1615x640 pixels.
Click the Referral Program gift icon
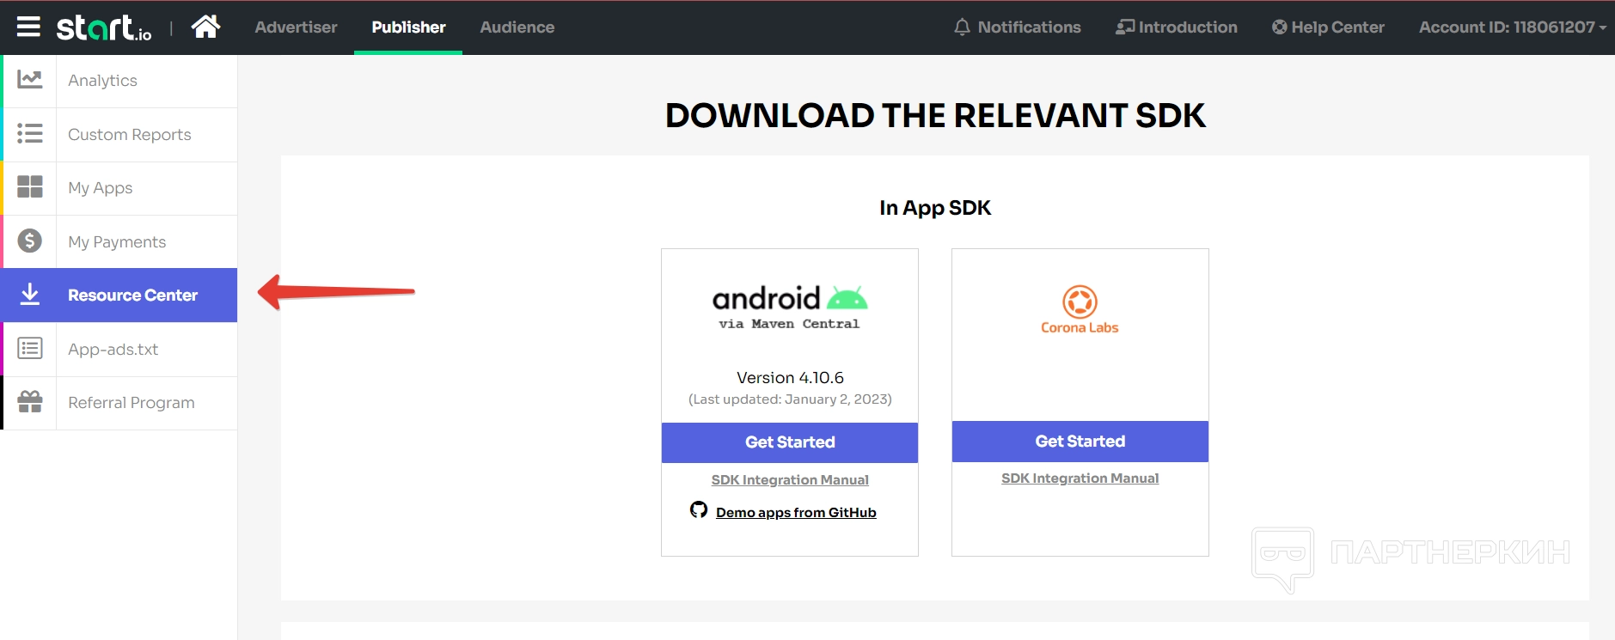click(x=30, y=402)
